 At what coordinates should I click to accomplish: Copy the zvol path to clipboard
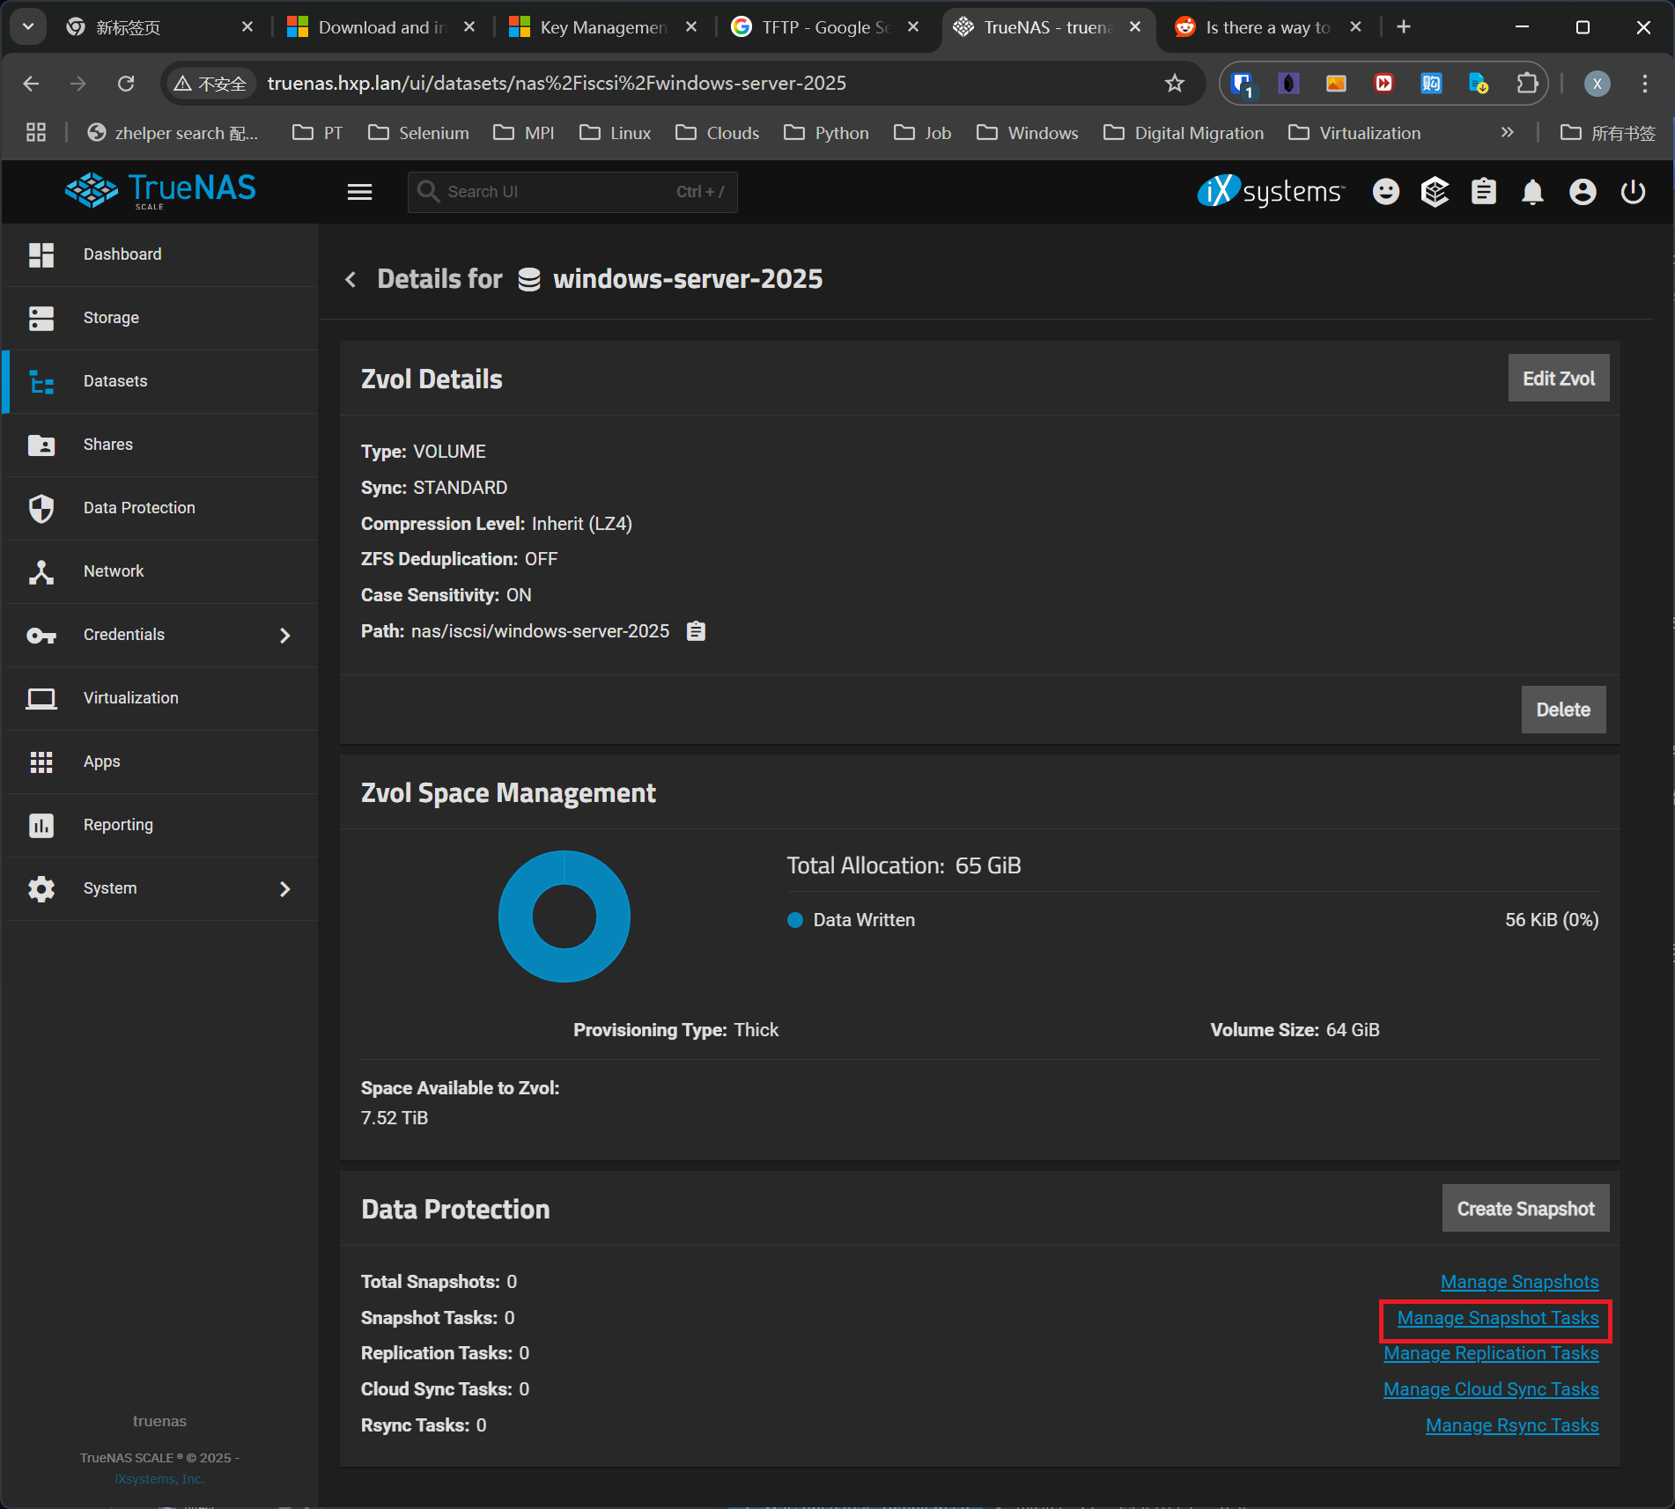pos(696,631)
